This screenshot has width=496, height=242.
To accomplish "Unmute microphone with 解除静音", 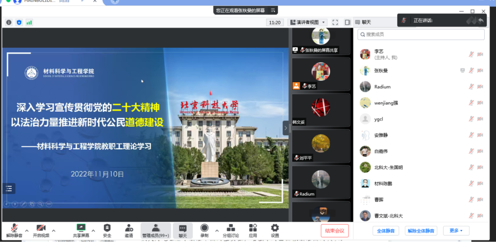I will pos(14,231).
